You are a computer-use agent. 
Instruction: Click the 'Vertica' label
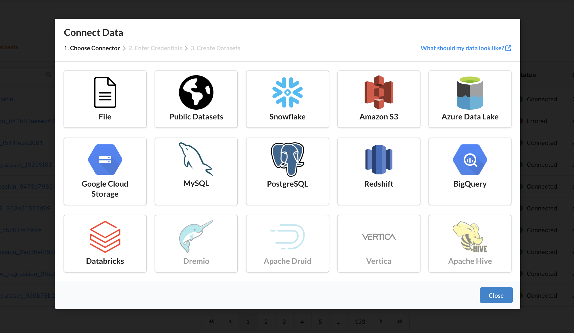[x=379, y=261]
